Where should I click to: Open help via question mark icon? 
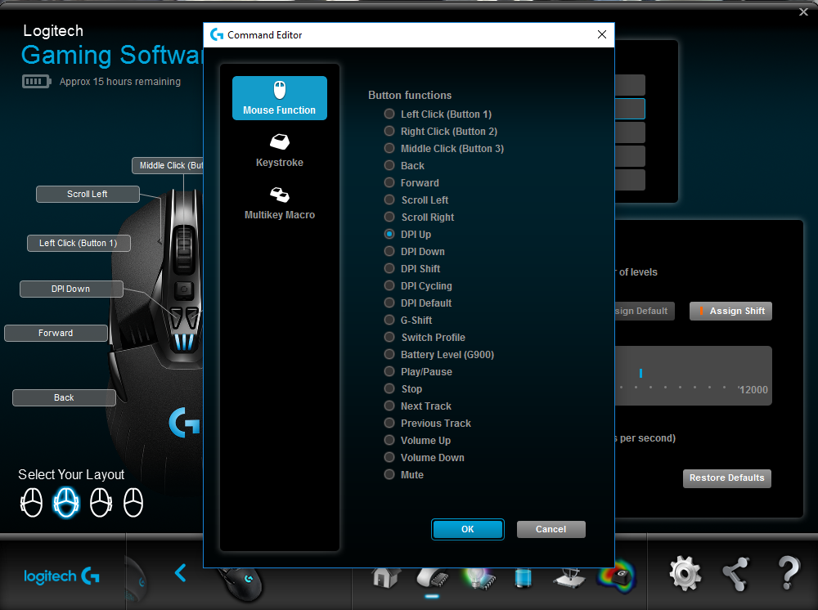coord(788,574)
